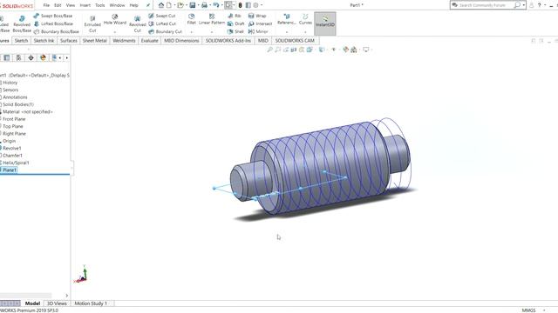
Task: Switch to the Sheet Metal tab
Action: click(x=95, y=41)
